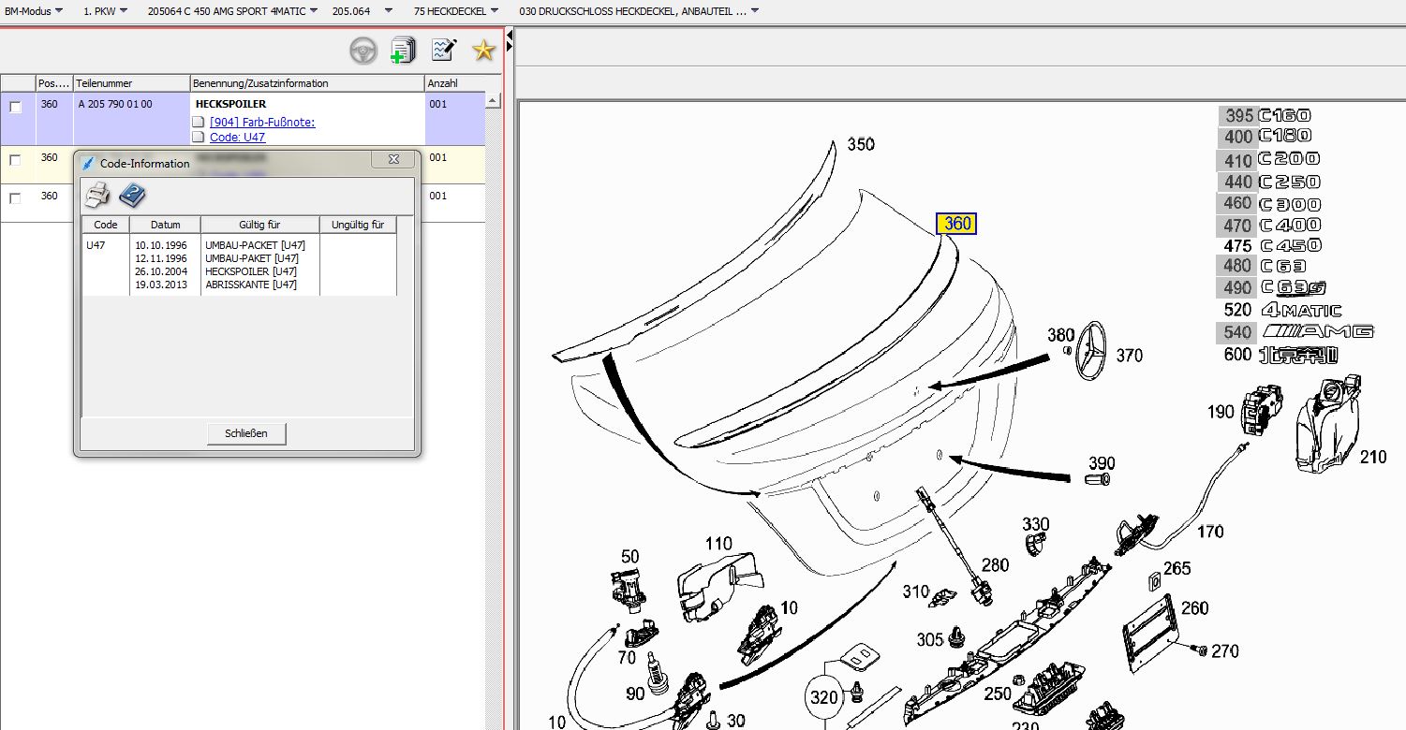The width and height of the screenshot is (1406, 730).
Task: Click the printer icon in Code-Information dialog
Action: [x=97, y=196]
